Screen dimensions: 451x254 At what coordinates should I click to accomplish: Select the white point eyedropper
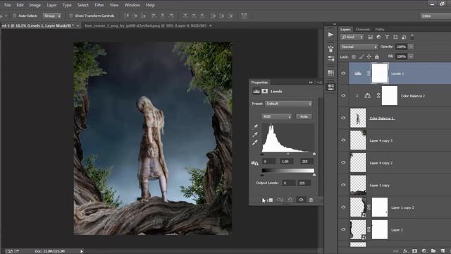(255, 143)
